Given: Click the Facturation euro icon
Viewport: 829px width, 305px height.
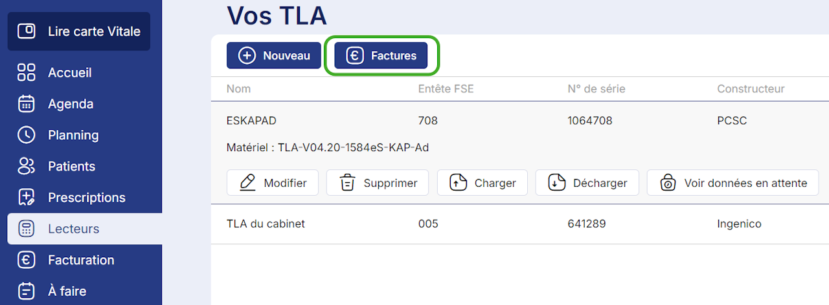Looking at the screenshot, I should coord(26,260).
